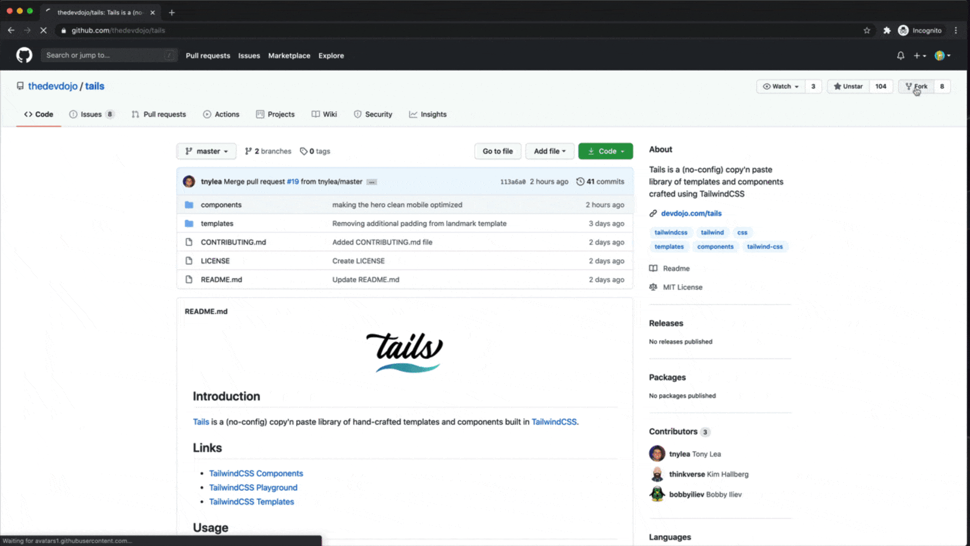The width and height of the screenshot is (970, 546).
Task: Unstar the tails repository
Action: 848,86
